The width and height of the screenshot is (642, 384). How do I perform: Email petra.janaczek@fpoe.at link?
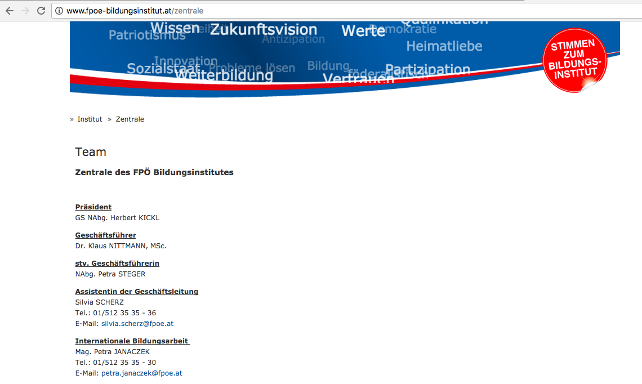142,373
